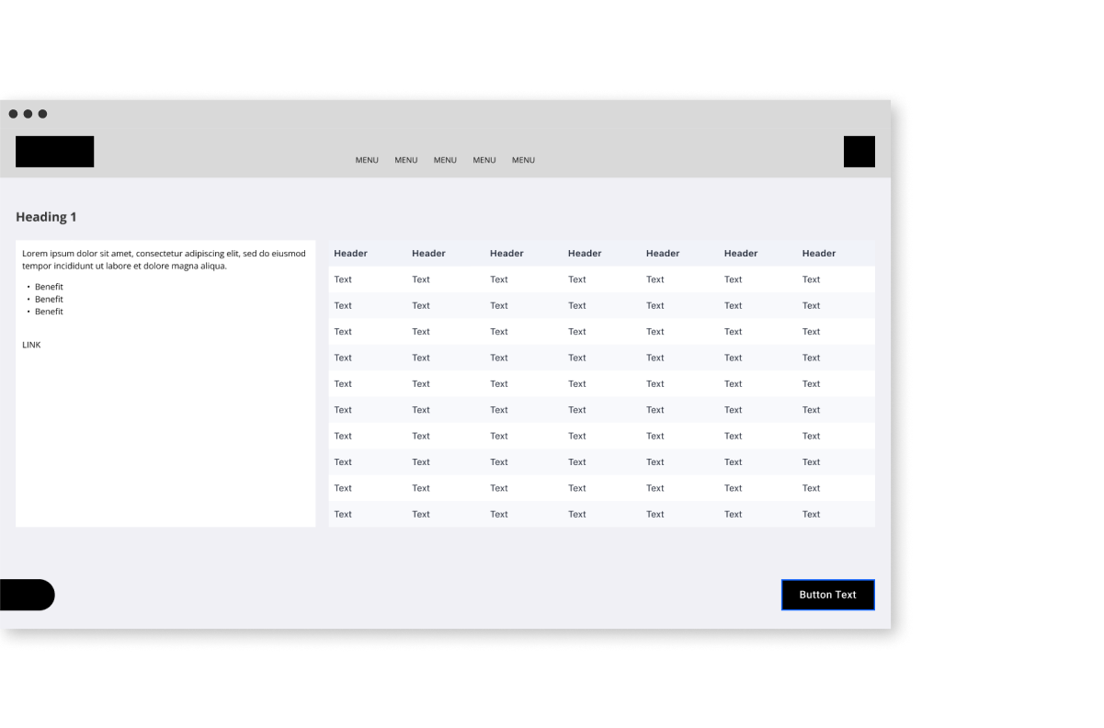Viewport: 1104px width, 728px height.
Task: Select the first Text cell in the top table row
Action: click(343, 279)
